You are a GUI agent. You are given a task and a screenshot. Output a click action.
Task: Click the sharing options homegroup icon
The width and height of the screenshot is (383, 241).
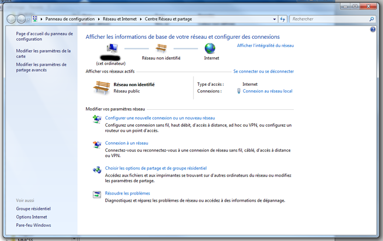click(97, 170)
